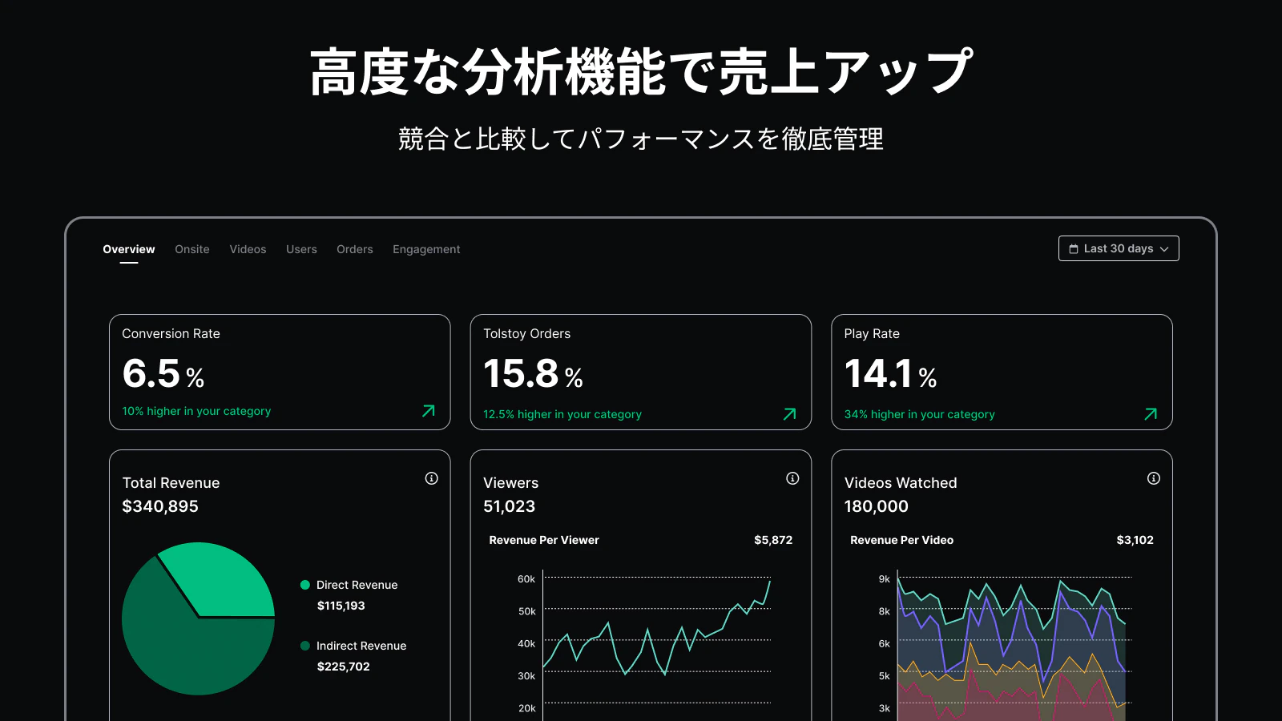
Task: Click the Conversion Rate card title
Action: 171,333
